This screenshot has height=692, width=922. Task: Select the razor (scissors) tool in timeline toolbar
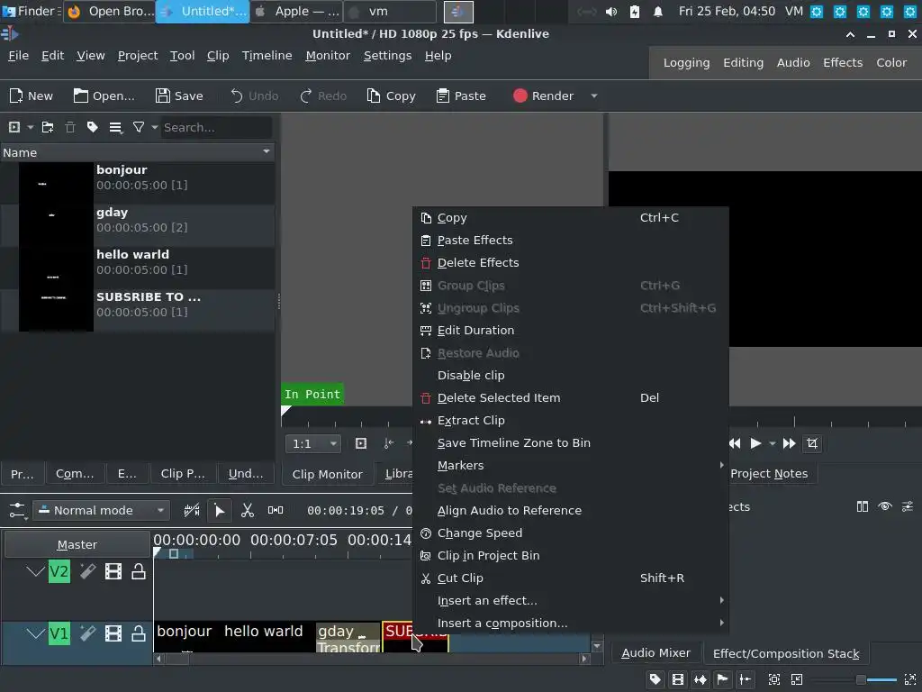click(x=248, y=510)
